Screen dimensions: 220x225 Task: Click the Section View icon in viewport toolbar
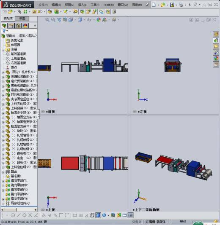(65, 20)
